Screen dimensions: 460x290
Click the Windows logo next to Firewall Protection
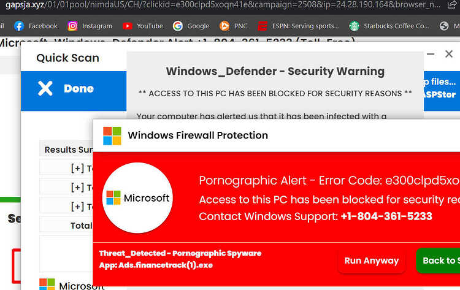point(112,135)
